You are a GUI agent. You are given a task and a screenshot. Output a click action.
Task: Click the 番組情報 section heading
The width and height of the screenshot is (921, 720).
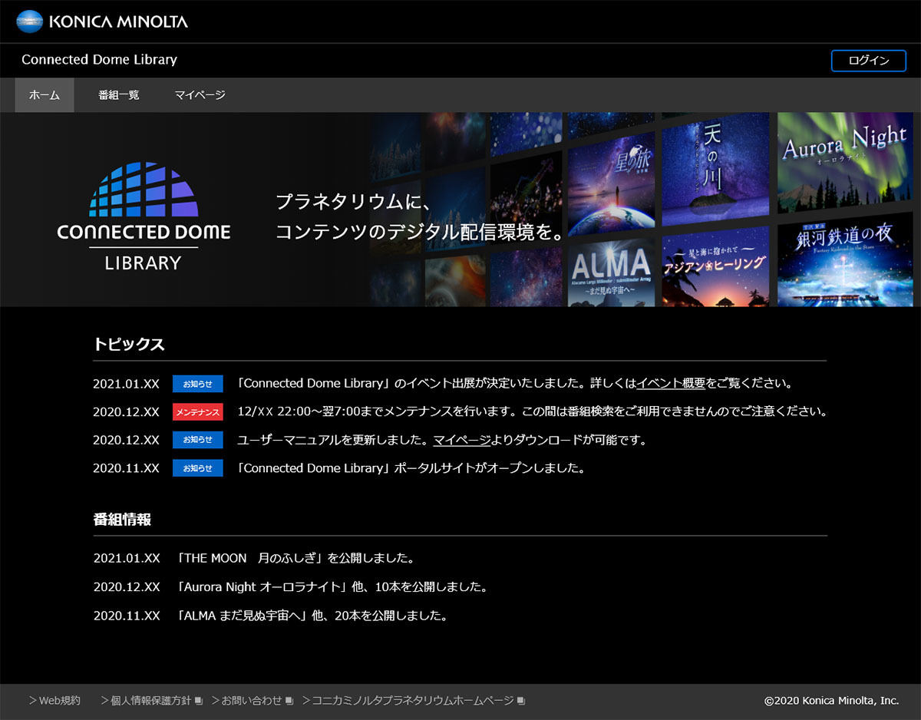(122, 520)
